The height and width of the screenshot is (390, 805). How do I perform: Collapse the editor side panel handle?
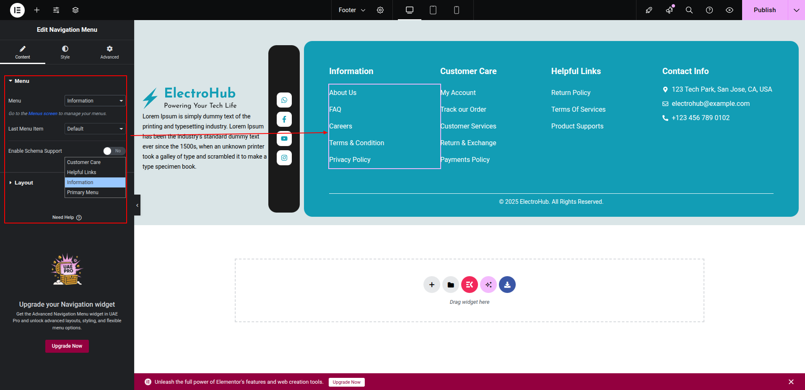[137, 205]
